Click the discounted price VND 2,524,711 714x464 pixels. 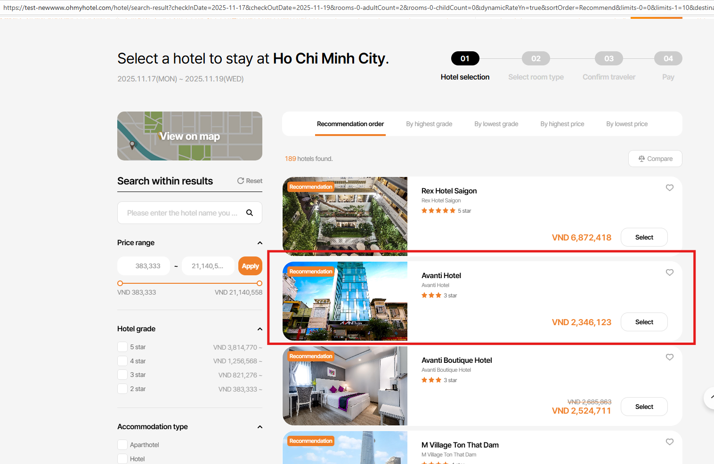click(x=582, y=411)
